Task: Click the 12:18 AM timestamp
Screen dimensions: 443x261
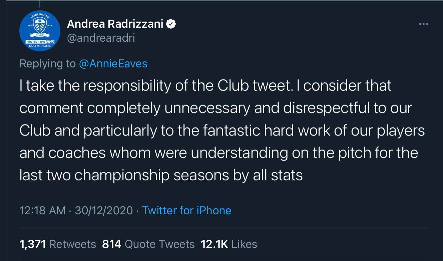Action: tap(43, 210)
